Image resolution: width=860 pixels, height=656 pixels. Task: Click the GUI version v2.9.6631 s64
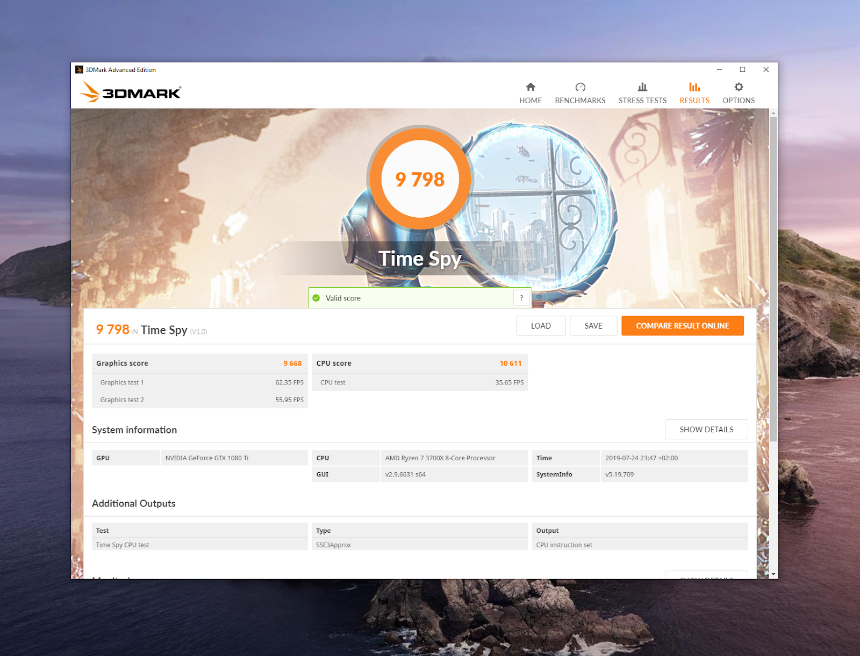405,475
